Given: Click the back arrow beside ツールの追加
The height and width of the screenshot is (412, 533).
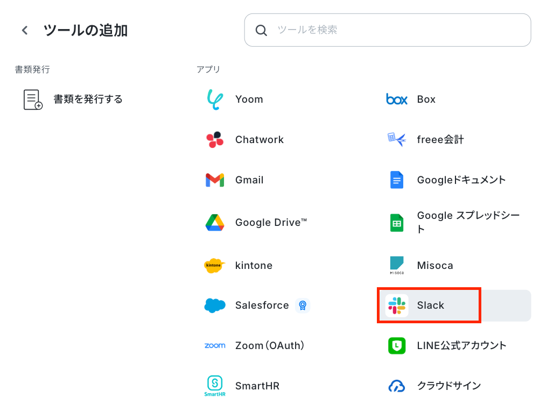Looking at the screenshot, I should (x=24, y=30).
